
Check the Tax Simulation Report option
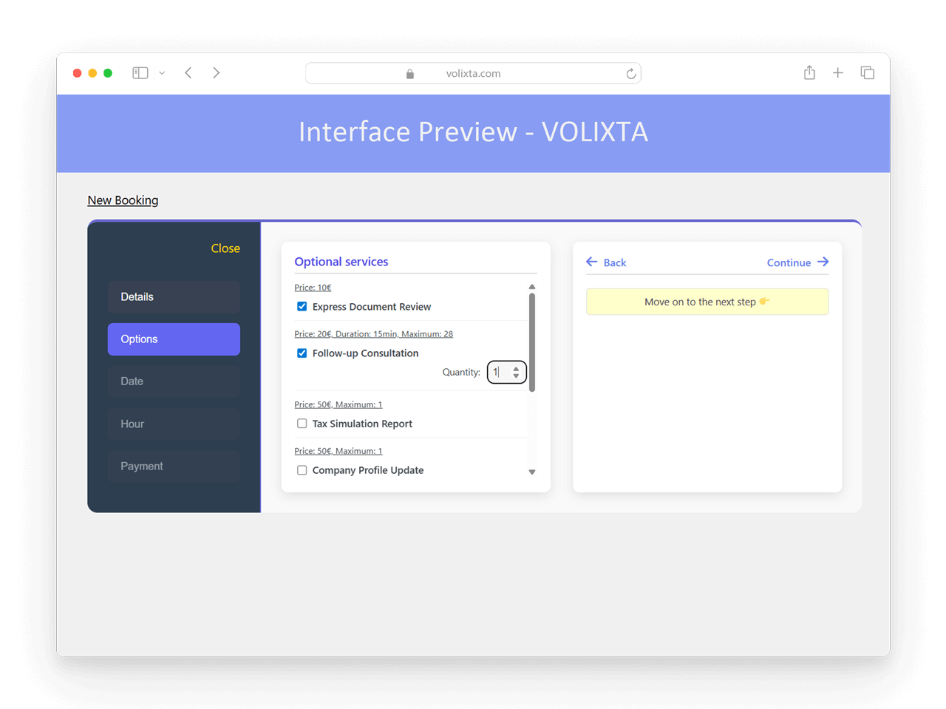(302, 424)
